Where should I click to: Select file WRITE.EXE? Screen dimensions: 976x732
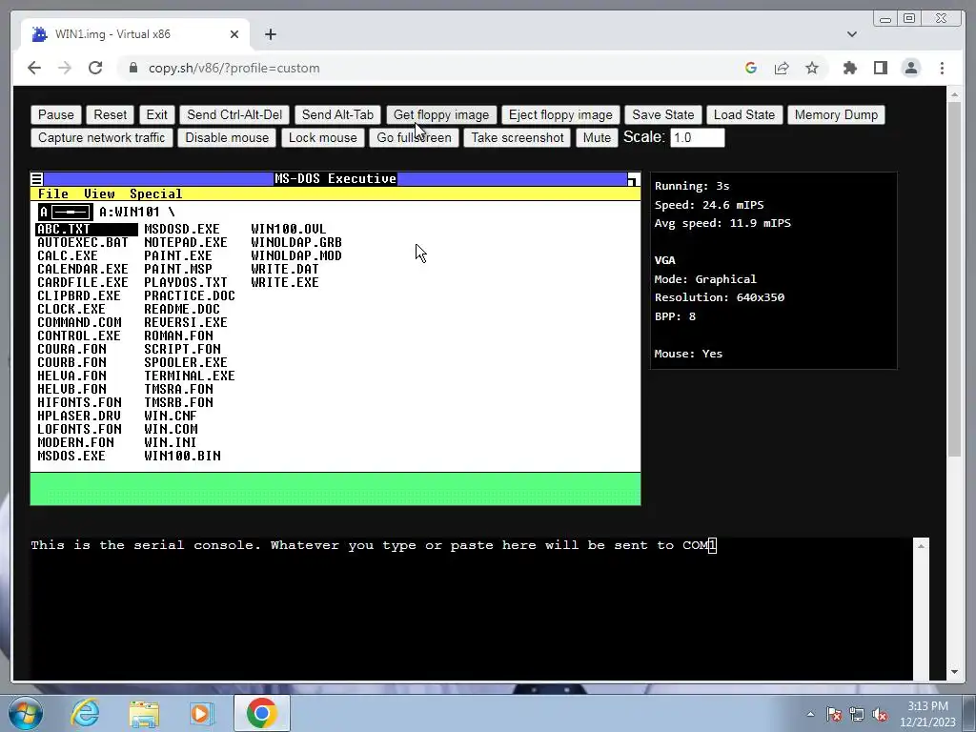pos(284,282)
